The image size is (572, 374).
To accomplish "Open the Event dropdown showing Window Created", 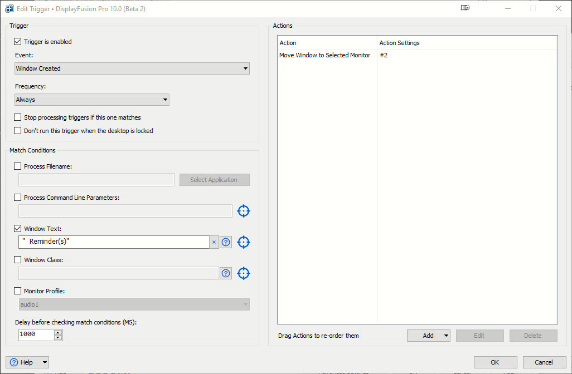I will [132, 68].
